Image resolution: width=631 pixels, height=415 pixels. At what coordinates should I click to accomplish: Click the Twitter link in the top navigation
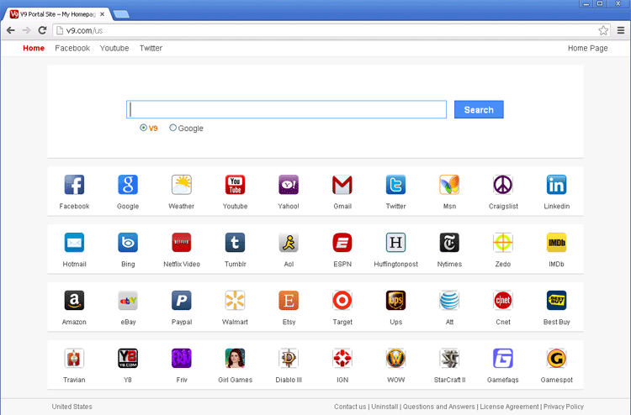click(151, 49)
